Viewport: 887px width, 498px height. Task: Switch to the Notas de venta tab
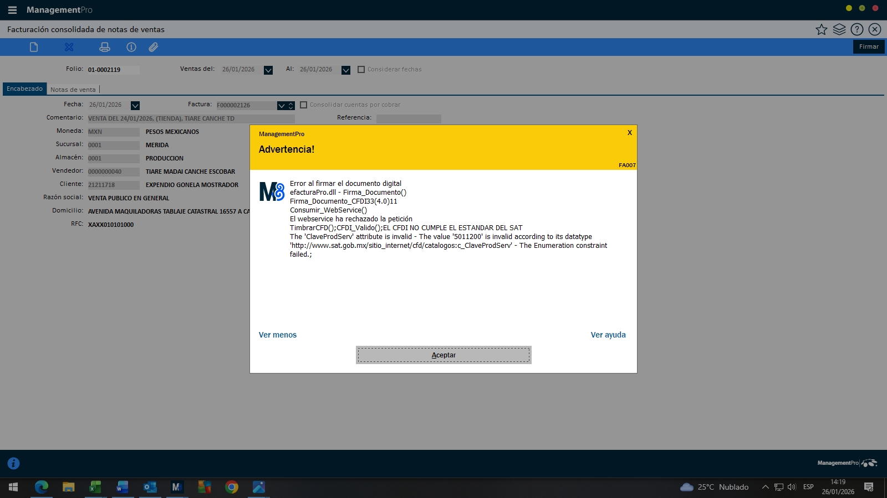coord(73,90)
